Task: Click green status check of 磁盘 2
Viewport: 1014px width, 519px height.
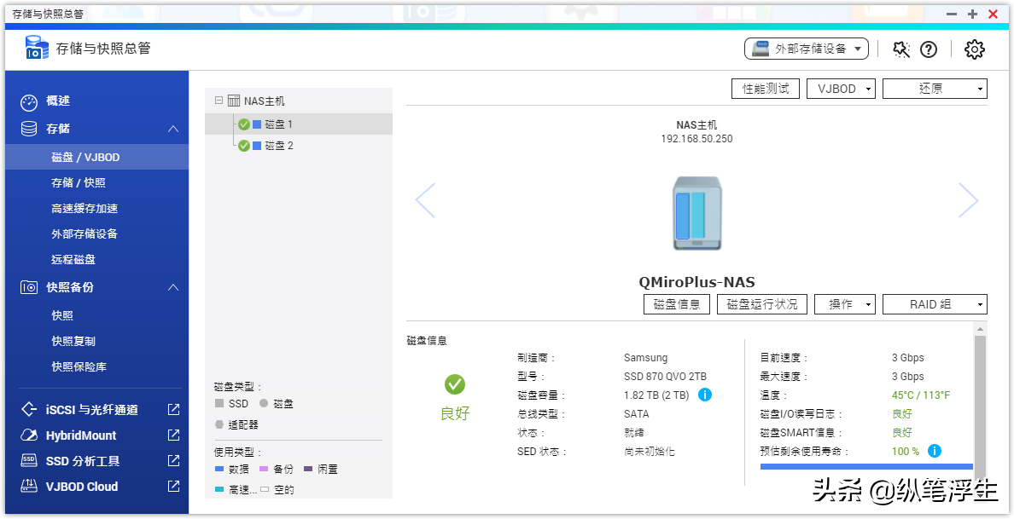Action: (x=244, y=146)
